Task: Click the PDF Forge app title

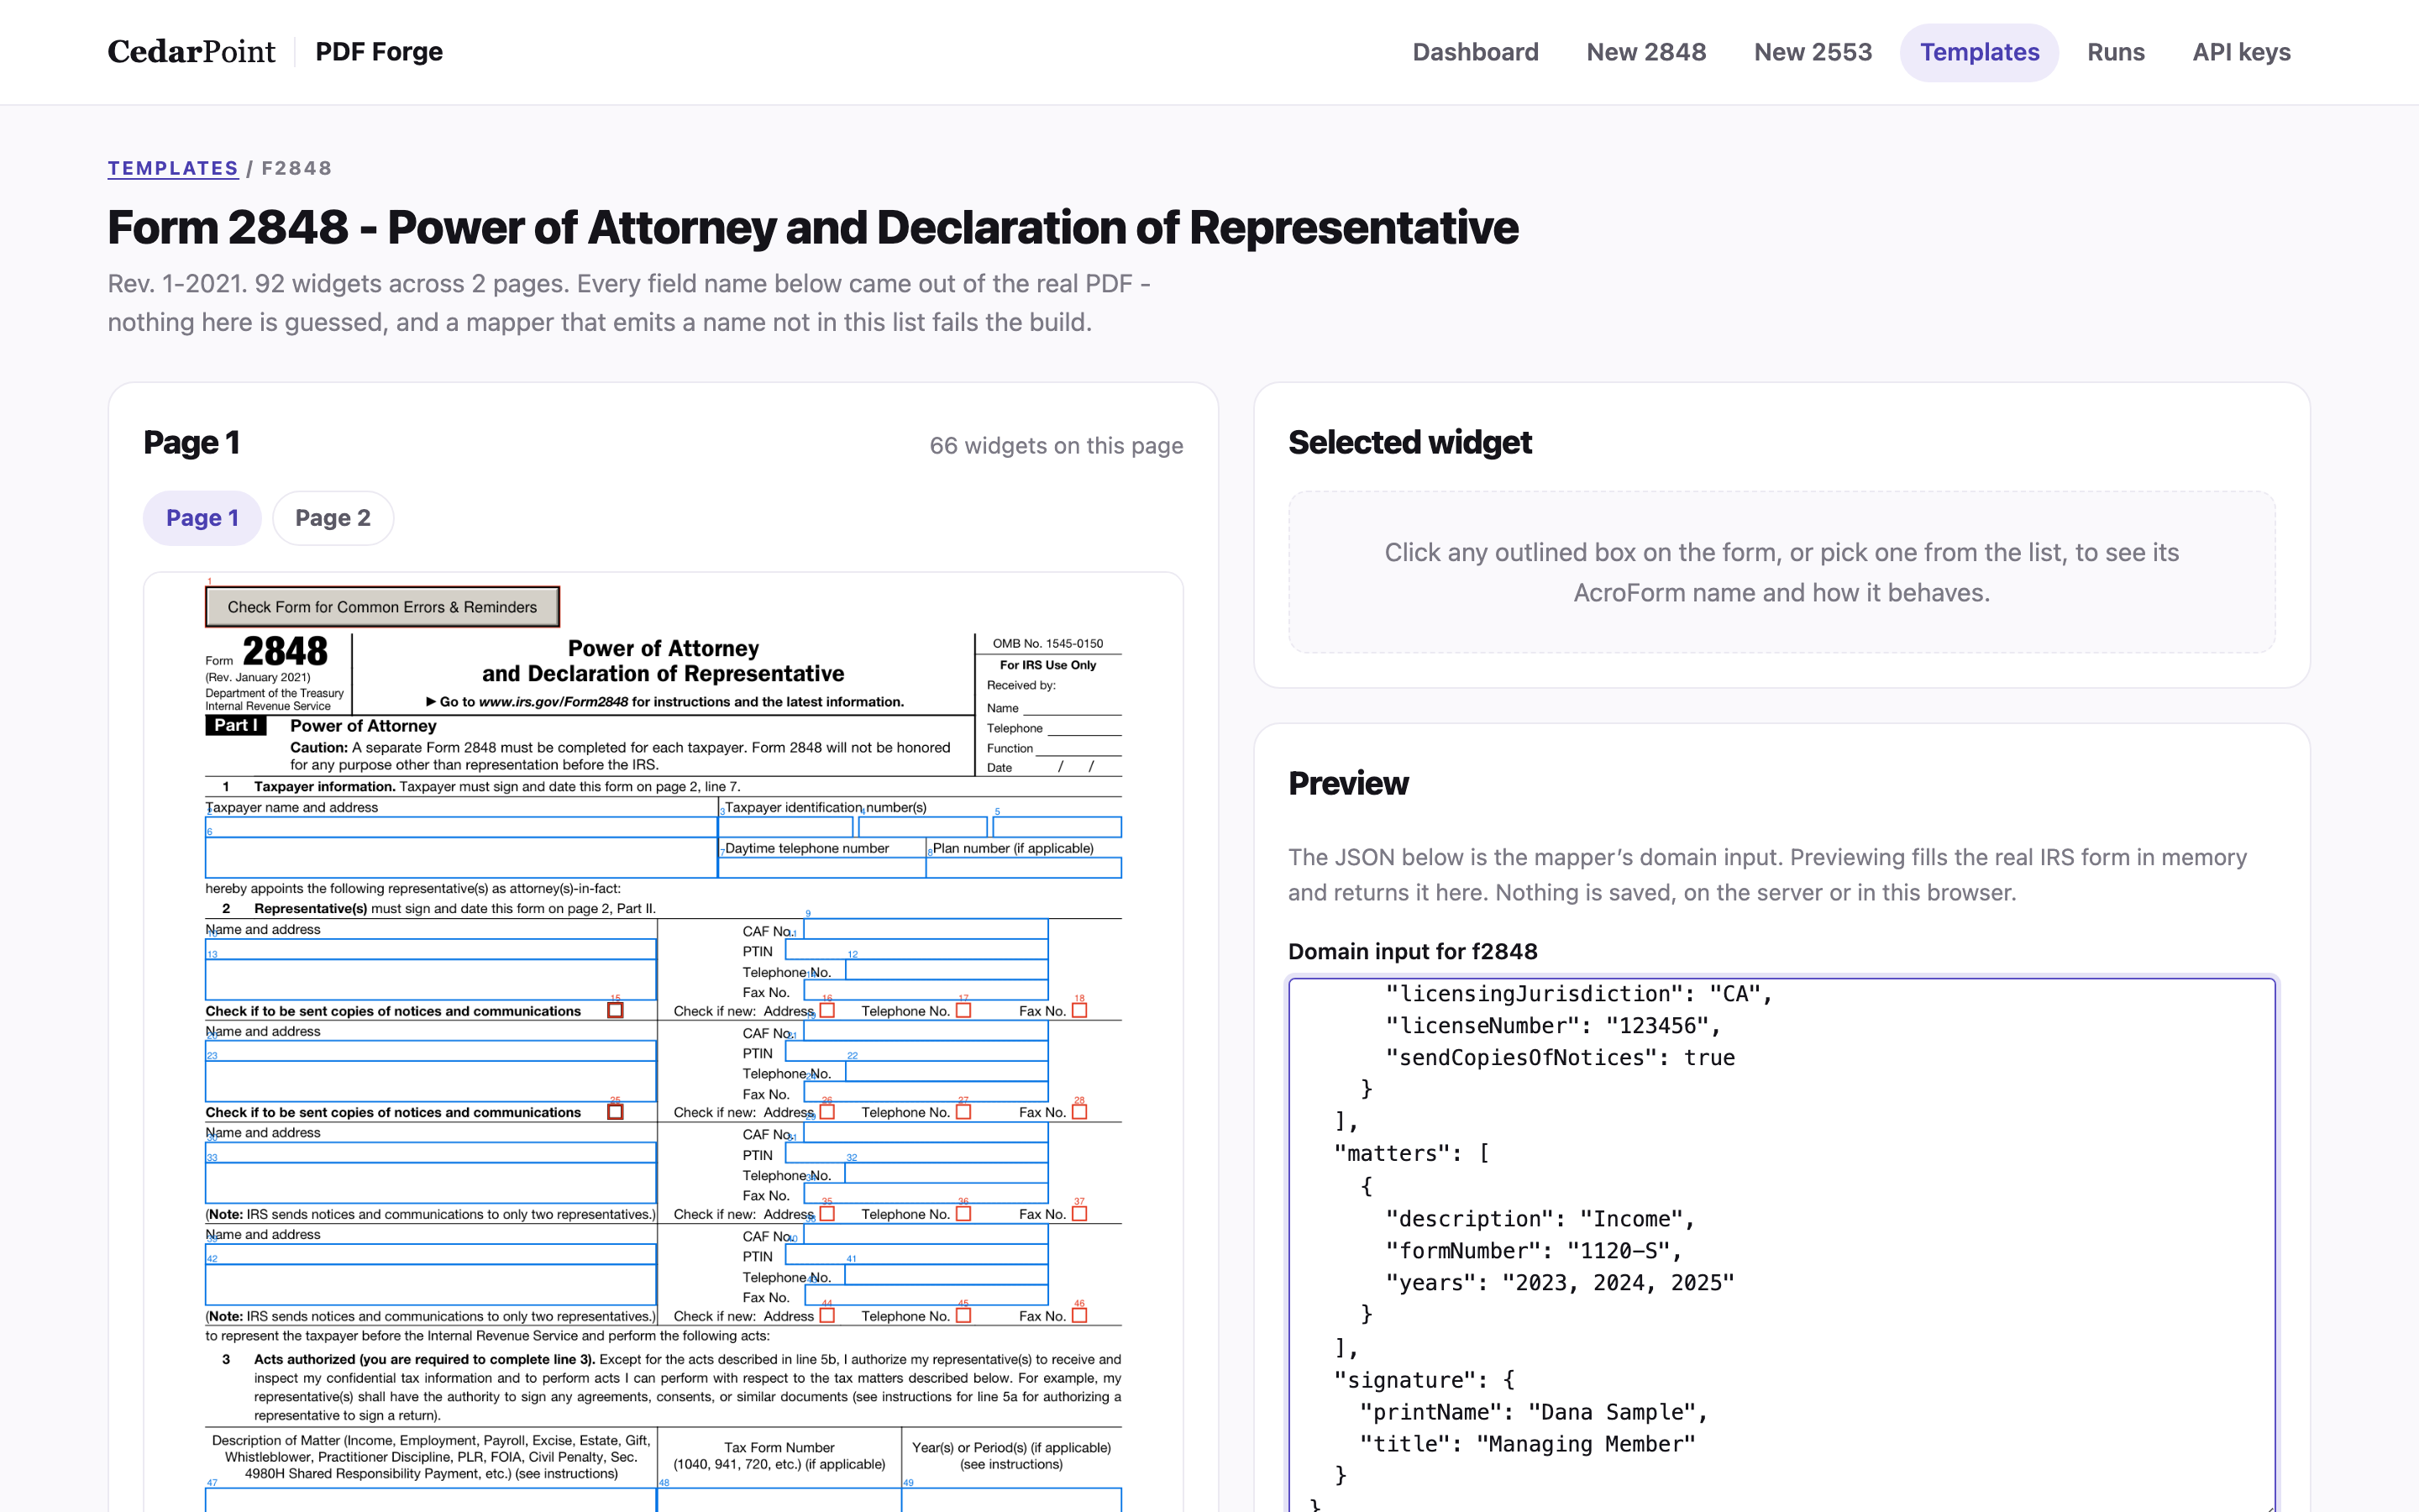Action: pyautogui.click(x=379, y=52)
